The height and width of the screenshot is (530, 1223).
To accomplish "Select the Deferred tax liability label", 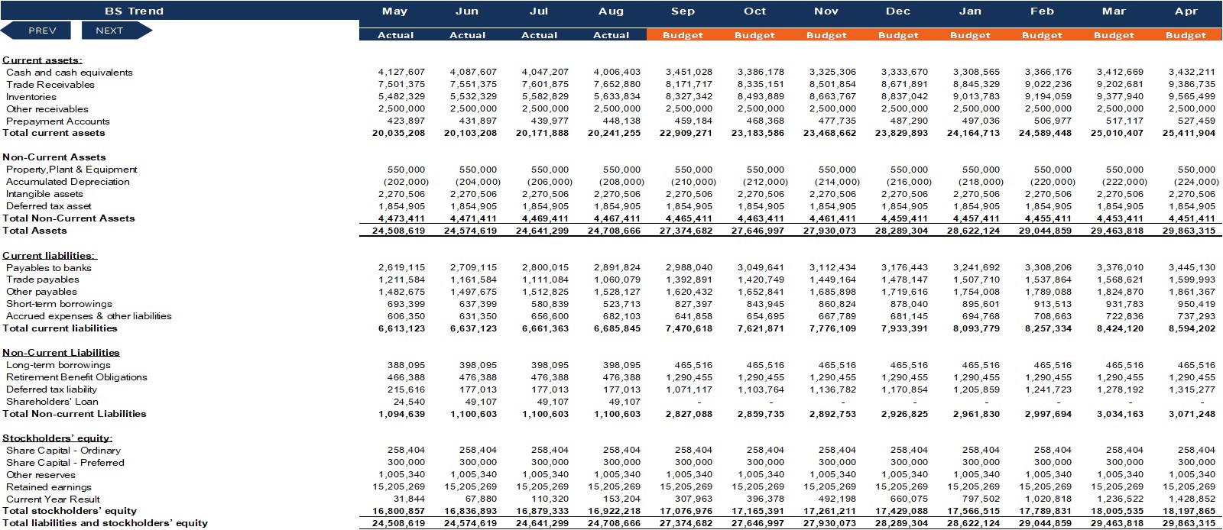I will coord(52,389).
